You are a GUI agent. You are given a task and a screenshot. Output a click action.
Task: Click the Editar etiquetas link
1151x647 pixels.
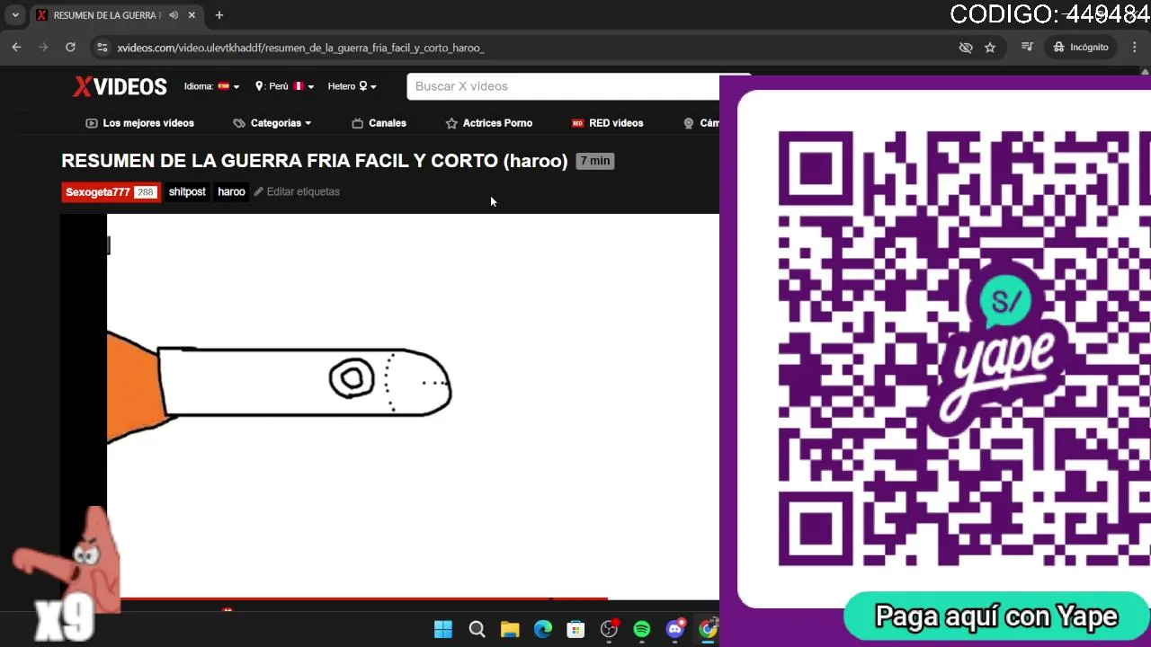tap(297, 191)
